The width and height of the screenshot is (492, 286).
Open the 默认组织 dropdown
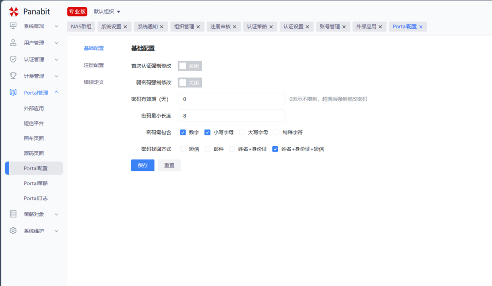click(107, 11)
